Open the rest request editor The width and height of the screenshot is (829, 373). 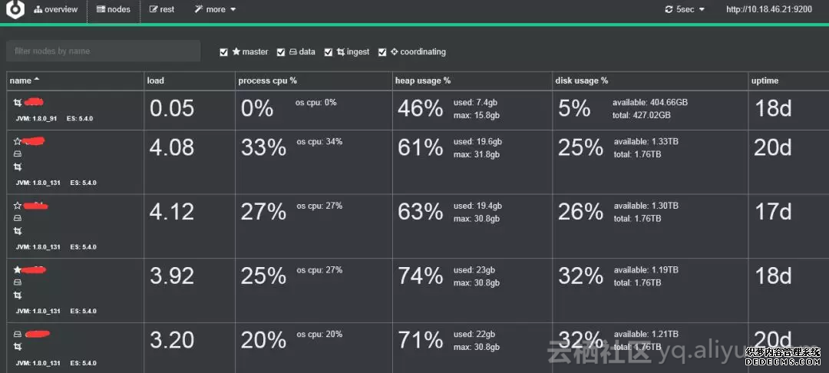point(162,10)
